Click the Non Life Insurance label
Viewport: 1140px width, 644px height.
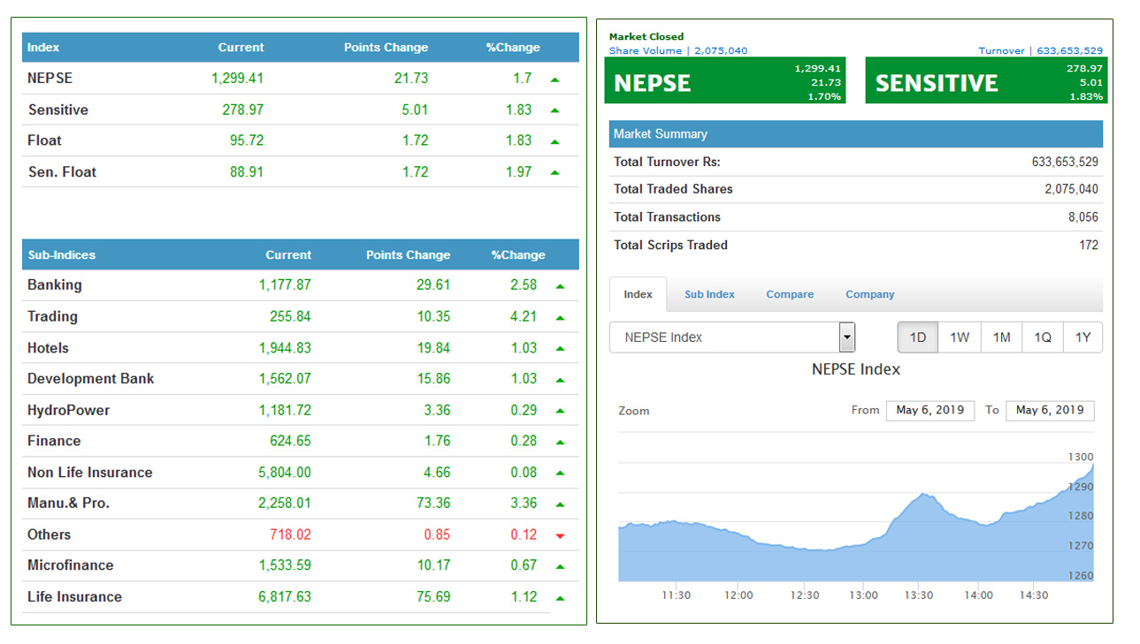[90, 473]
